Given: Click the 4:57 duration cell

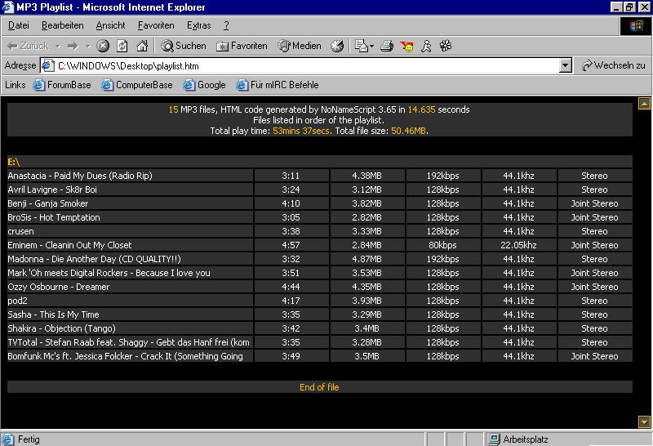Looking at the screenshot, I should click(x=291, y=245).
